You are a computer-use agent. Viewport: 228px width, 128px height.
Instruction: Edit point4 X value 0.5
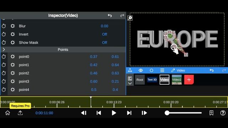(94, 90)
